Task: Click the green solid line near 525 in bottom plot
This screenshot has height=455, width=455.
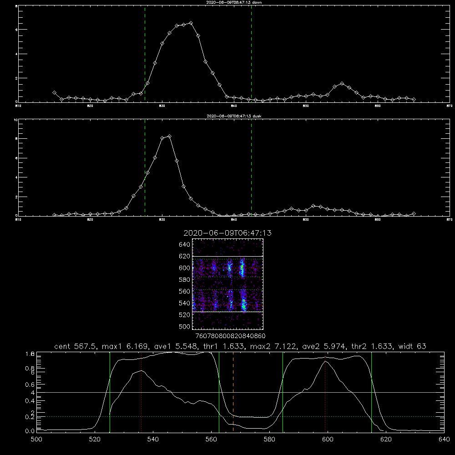Action: [x=110, y=392]
